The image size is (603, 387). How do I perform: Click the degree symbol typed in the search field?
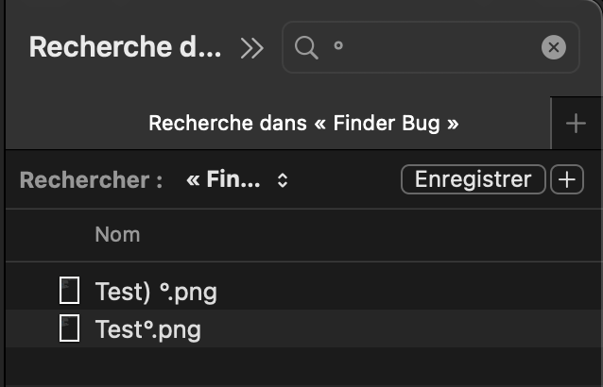pos(337,46)
